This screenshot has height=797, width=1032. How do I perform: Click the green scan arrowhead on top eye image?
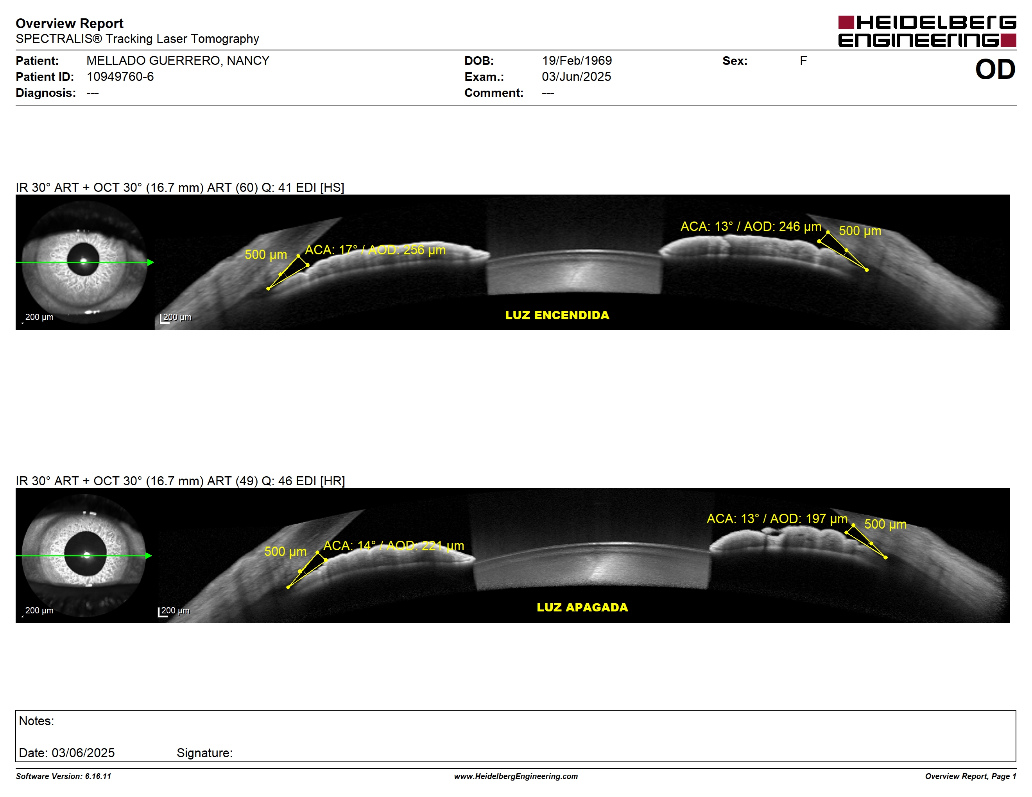150,262
